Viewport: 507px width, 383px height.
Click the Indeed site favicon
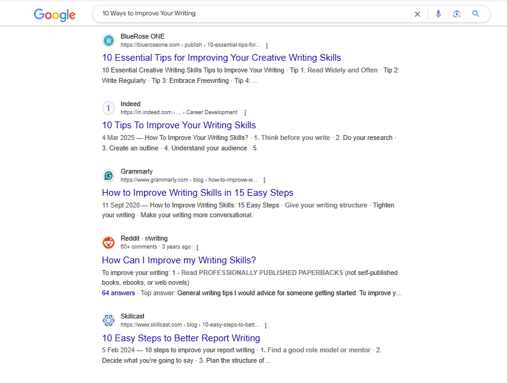[x=109, y=108]
